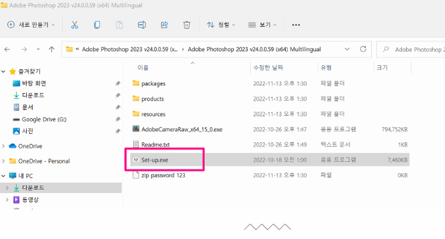
Task: Expand the OneDrive - Personal node
Action: coord(3,161)
